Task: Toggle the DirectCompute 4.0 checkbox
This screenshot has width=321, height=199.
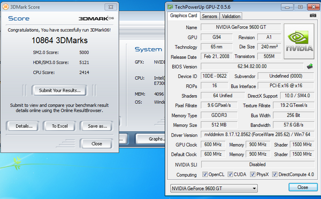Action: pyautogui.click(x=274, y=174)
